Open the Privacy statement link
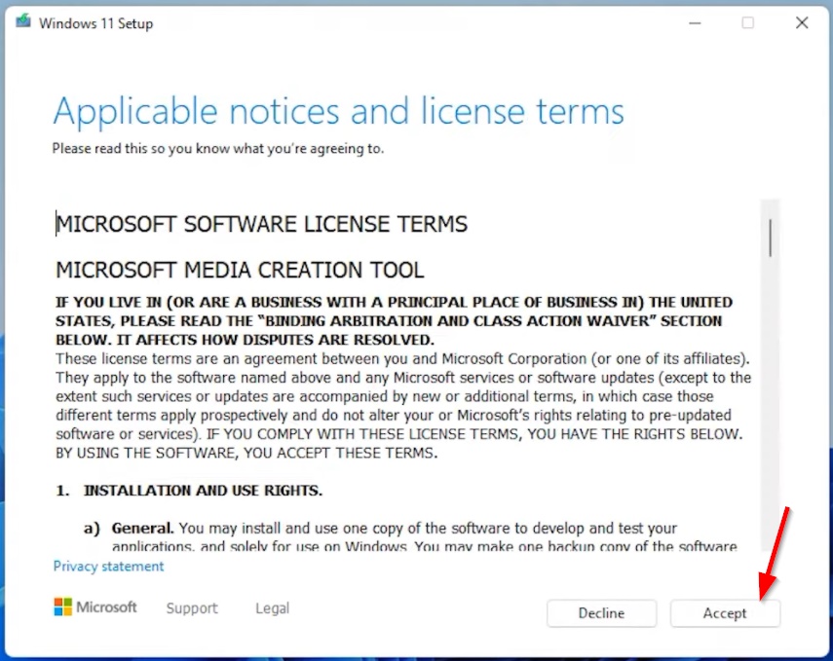833x661 pixels. pyautogui.click(x=108, y=567)
